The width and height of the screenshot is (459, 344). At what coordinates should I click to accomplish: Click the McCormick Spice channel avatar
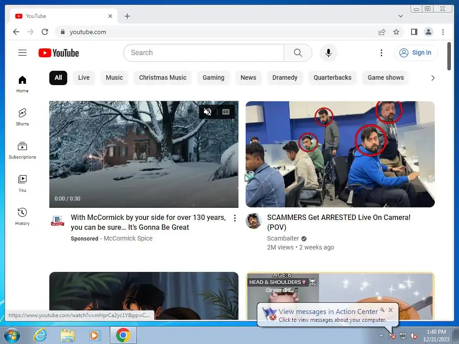tap(57, 220)
